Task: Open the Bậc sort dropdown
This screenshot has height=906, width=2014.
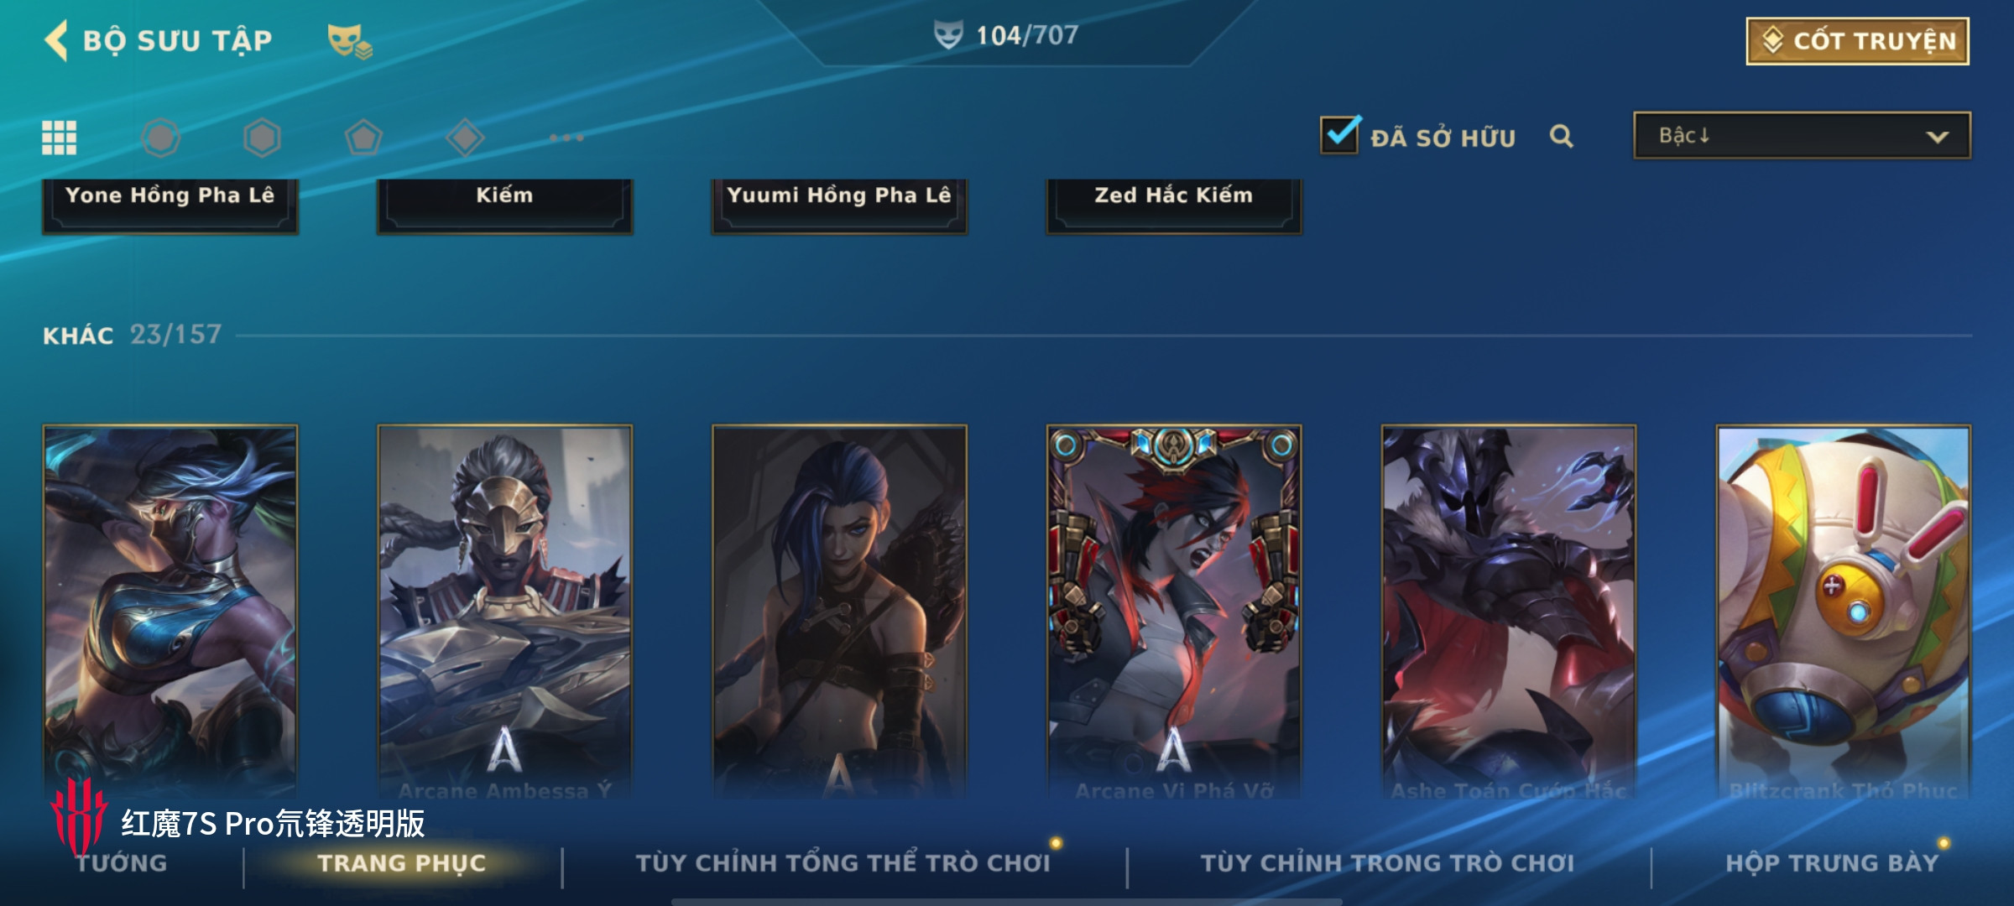Action: tap(1802, 136)
